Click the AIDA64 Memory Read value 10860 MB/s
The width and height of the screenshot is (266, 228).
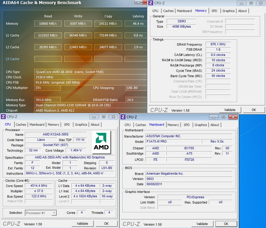(48, 24)
